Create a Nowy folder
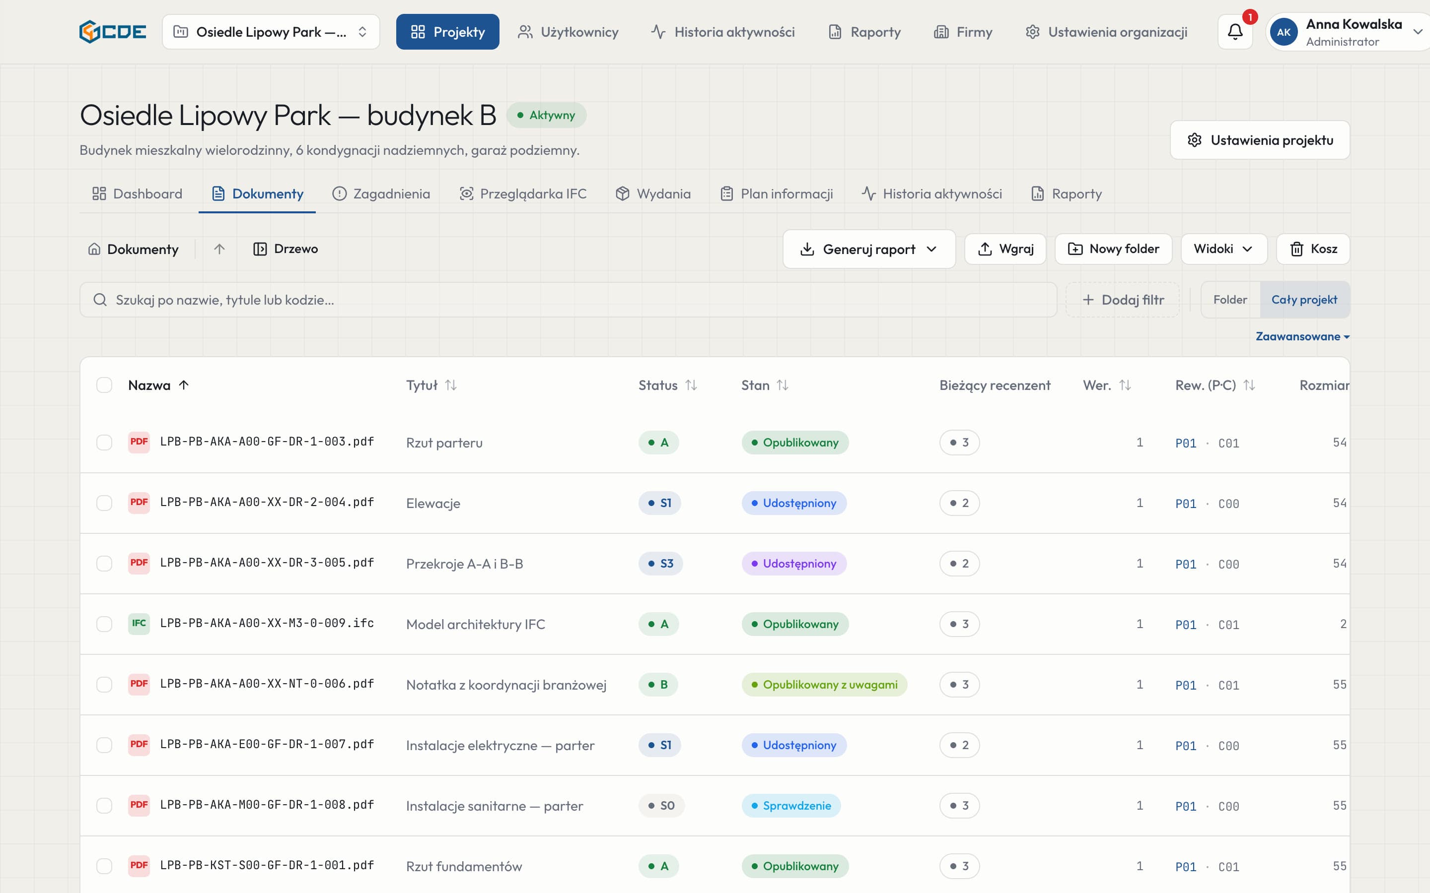Viewport: 1430px width, 893px height. pos(1113,249)
